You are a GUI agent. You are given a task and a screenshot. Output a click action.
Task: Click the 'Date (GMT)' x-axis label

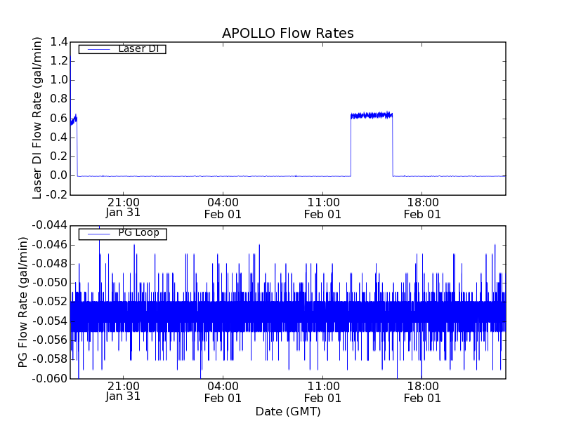pyautogui.click(x=288, y=411)
